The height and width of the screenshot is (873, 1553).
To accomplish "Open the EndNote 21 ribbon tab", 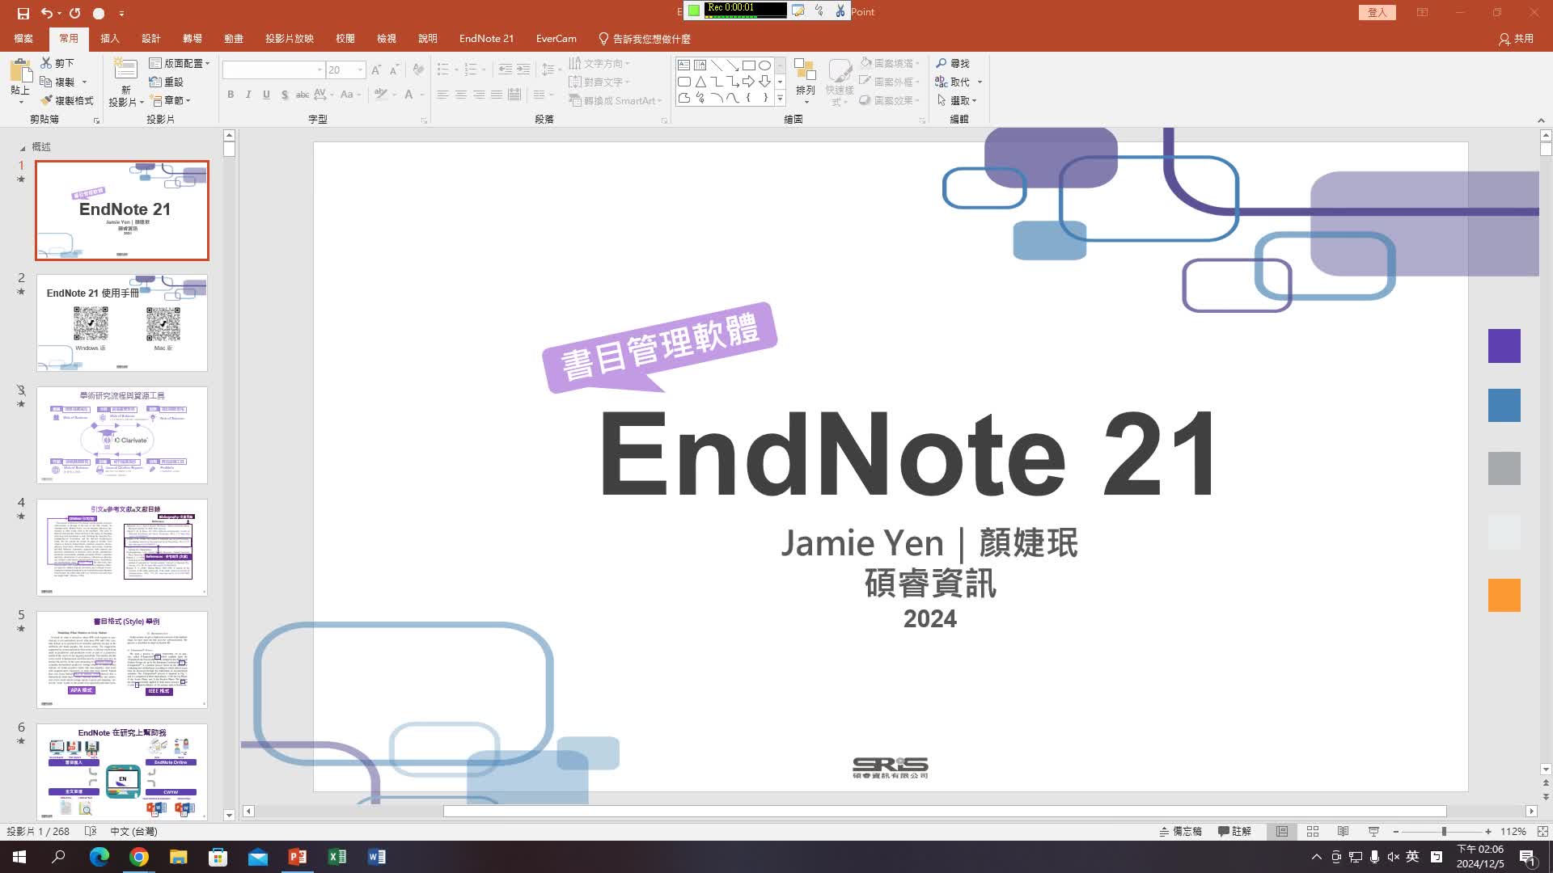I will [486, 38].
